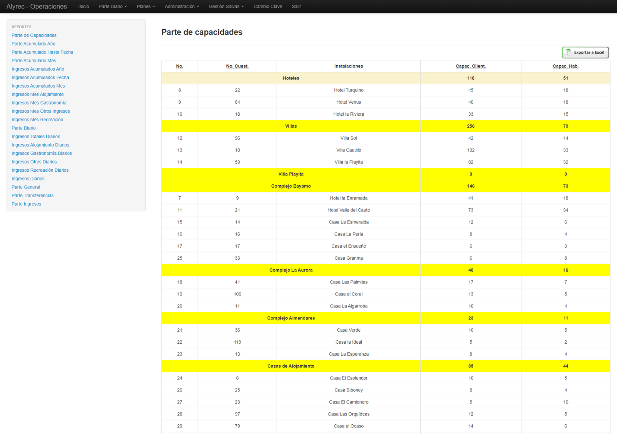Click Villa Cautillo table cell
617x434 pixels.
coord(349,150)
